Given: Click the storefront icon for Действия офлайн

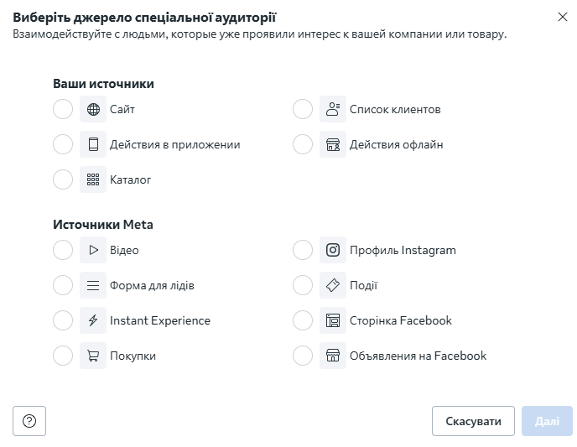Looking at the screenshot, I should pyautogui.click(x=333, y=144).
